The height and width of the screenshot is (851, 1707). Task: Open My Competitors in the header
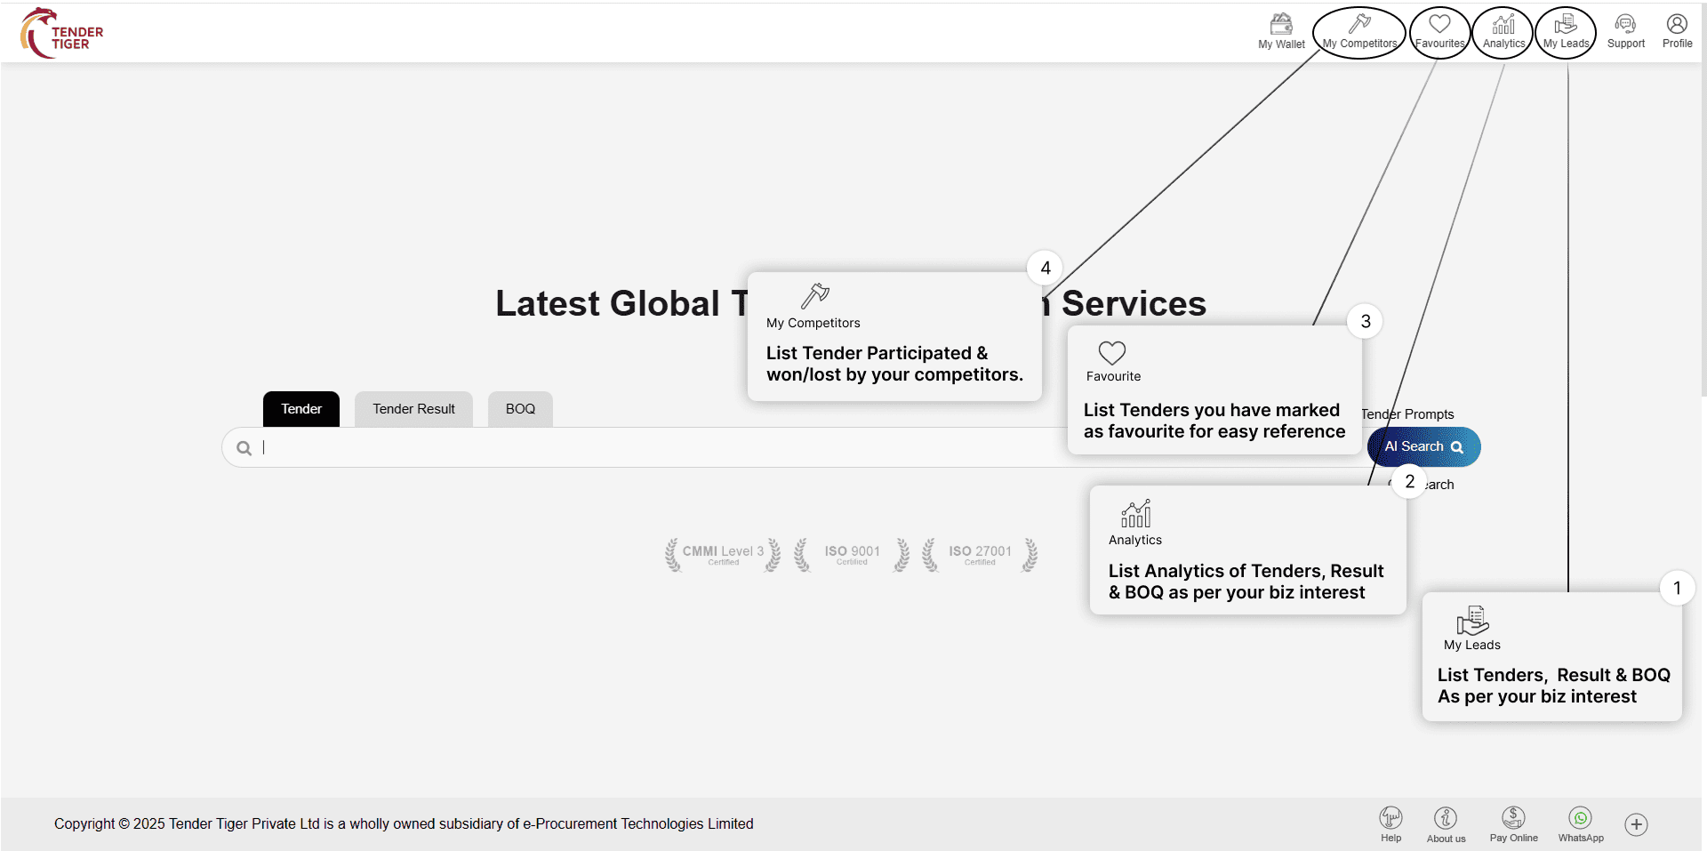coord(1358,31)
